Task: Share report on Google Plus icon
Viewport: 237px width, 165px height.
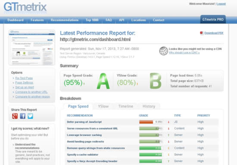Action: (15, 116)
